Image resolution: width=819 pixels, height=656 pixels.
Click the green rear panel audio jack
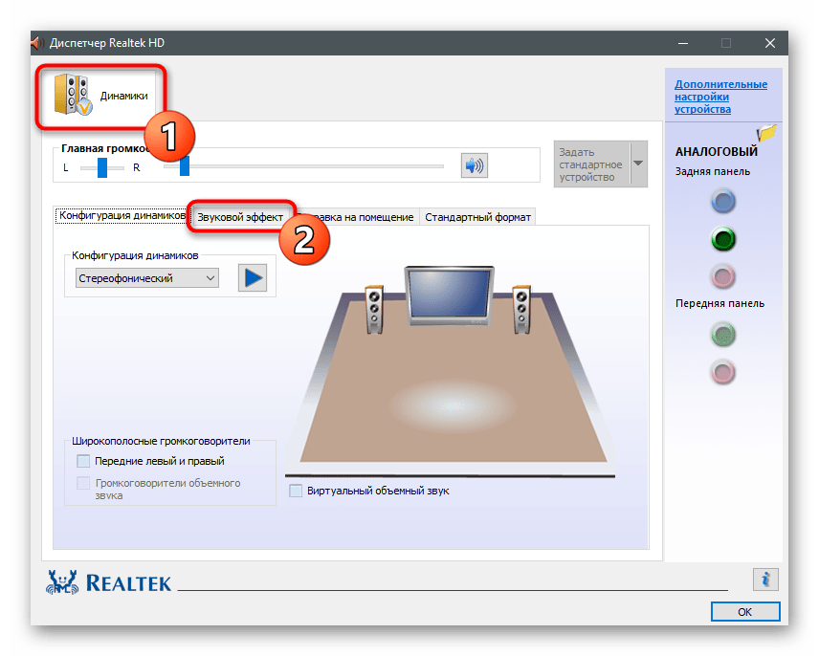723,239
